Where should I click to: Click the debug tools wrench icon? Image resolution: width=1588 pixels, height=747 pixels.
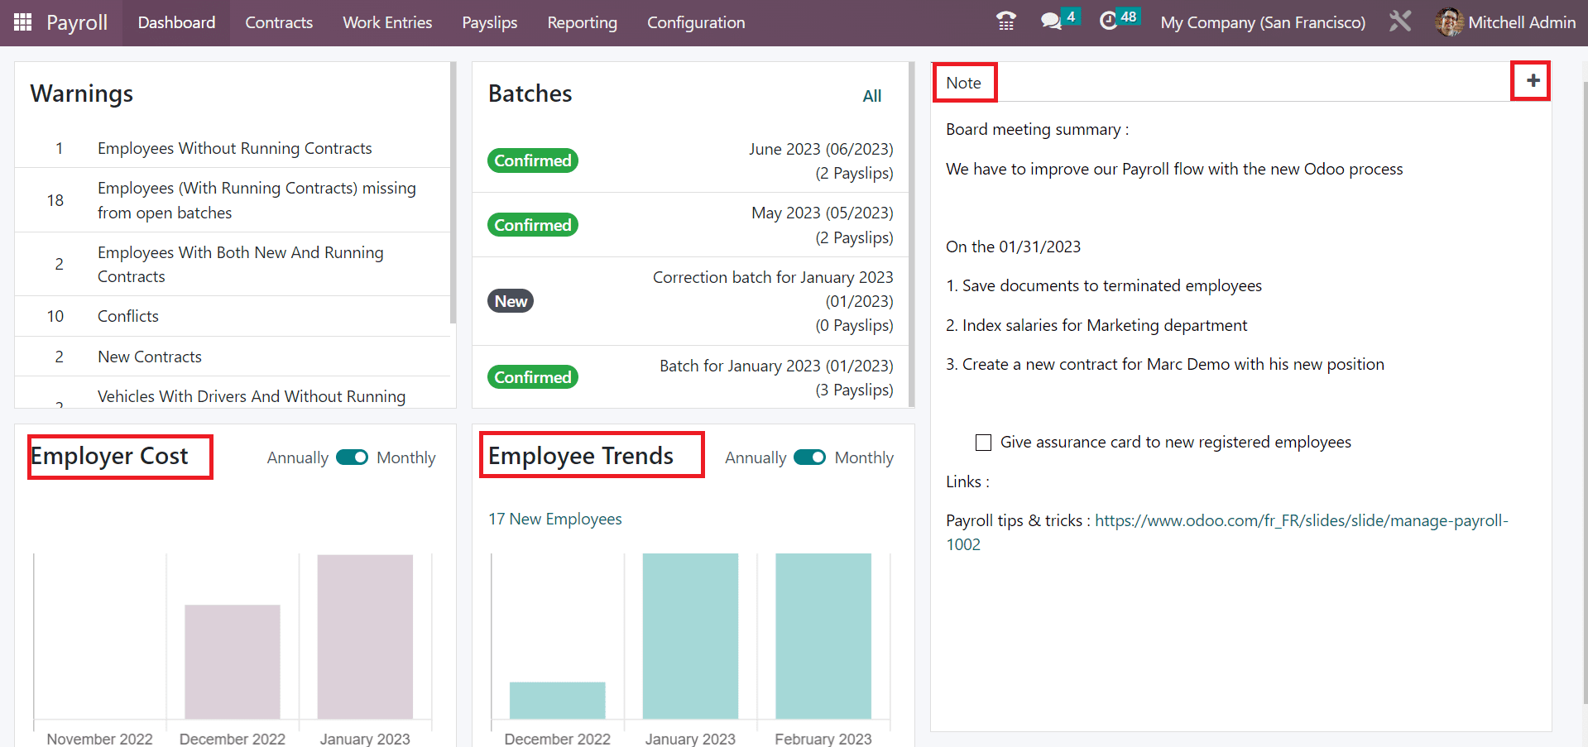point(1399,22)
